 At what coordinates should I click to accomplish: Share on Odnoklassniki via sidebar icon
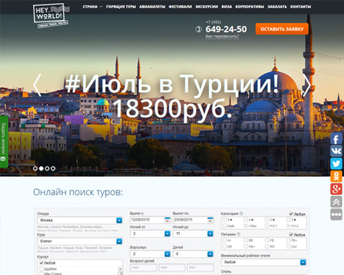coord(336,177)
